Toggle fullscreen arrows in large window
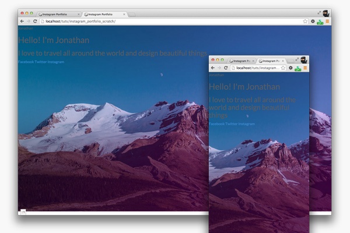350x233 pixels. click(x=319, y=13)
